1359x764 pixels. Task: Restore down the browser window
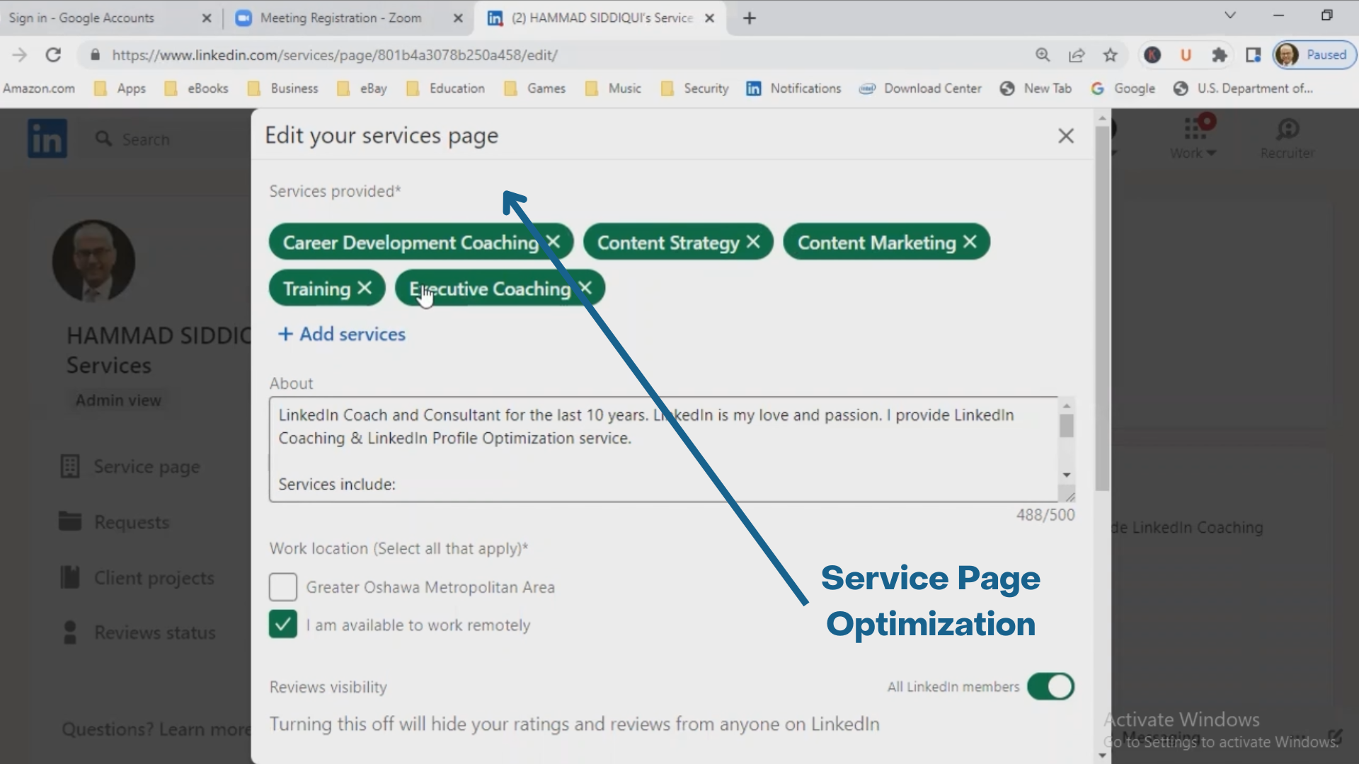(x=1326, y=16)
